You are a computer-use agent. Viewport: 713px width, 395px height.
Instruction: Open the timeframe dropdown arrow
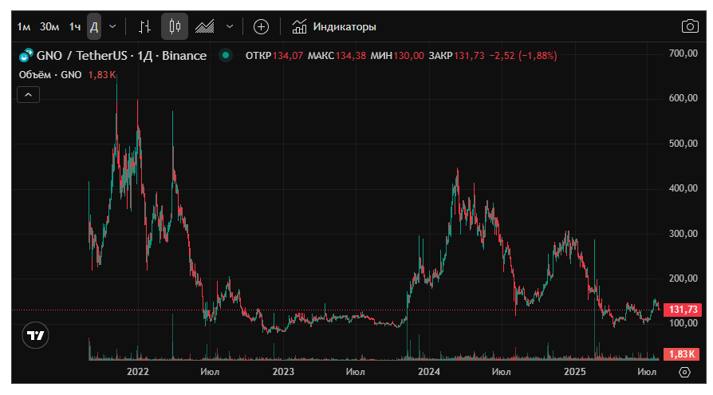[112, 27]
